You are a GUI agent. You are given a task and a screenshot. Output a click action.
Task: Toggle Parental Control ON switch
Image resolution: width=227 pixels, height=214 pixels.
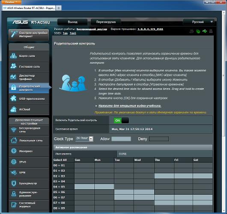pos(121,120)
